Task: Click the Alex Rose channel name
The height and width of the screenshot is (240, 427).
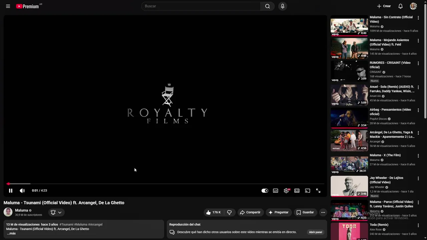Action: tap(376, 230)
